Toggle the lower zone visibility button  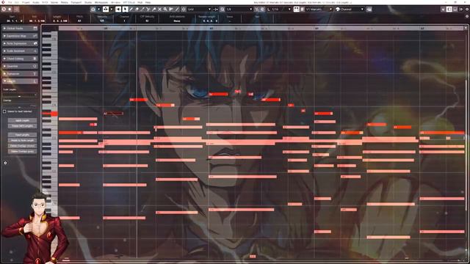click(x=455, y=10)
